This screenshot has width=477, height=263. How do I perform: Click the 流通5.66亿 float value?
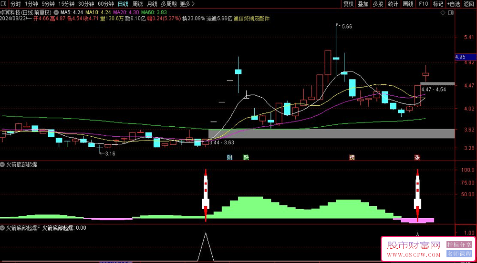point(219,19)
